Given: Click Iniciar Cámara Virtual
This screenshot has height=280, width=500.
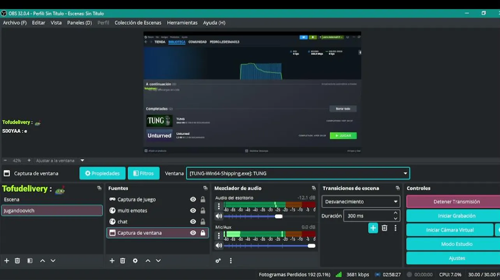Looking at the screenshot, I should point(450,230).
